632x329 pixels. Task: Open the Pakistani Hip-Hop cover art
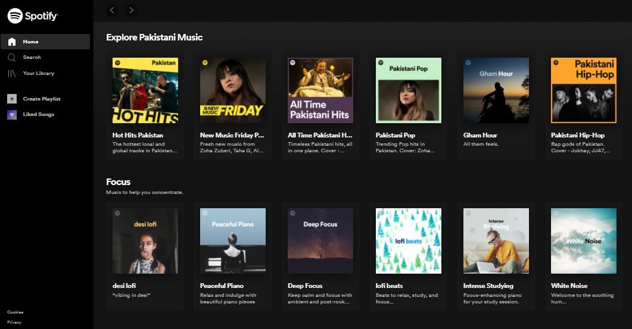[x=584, y=90]
